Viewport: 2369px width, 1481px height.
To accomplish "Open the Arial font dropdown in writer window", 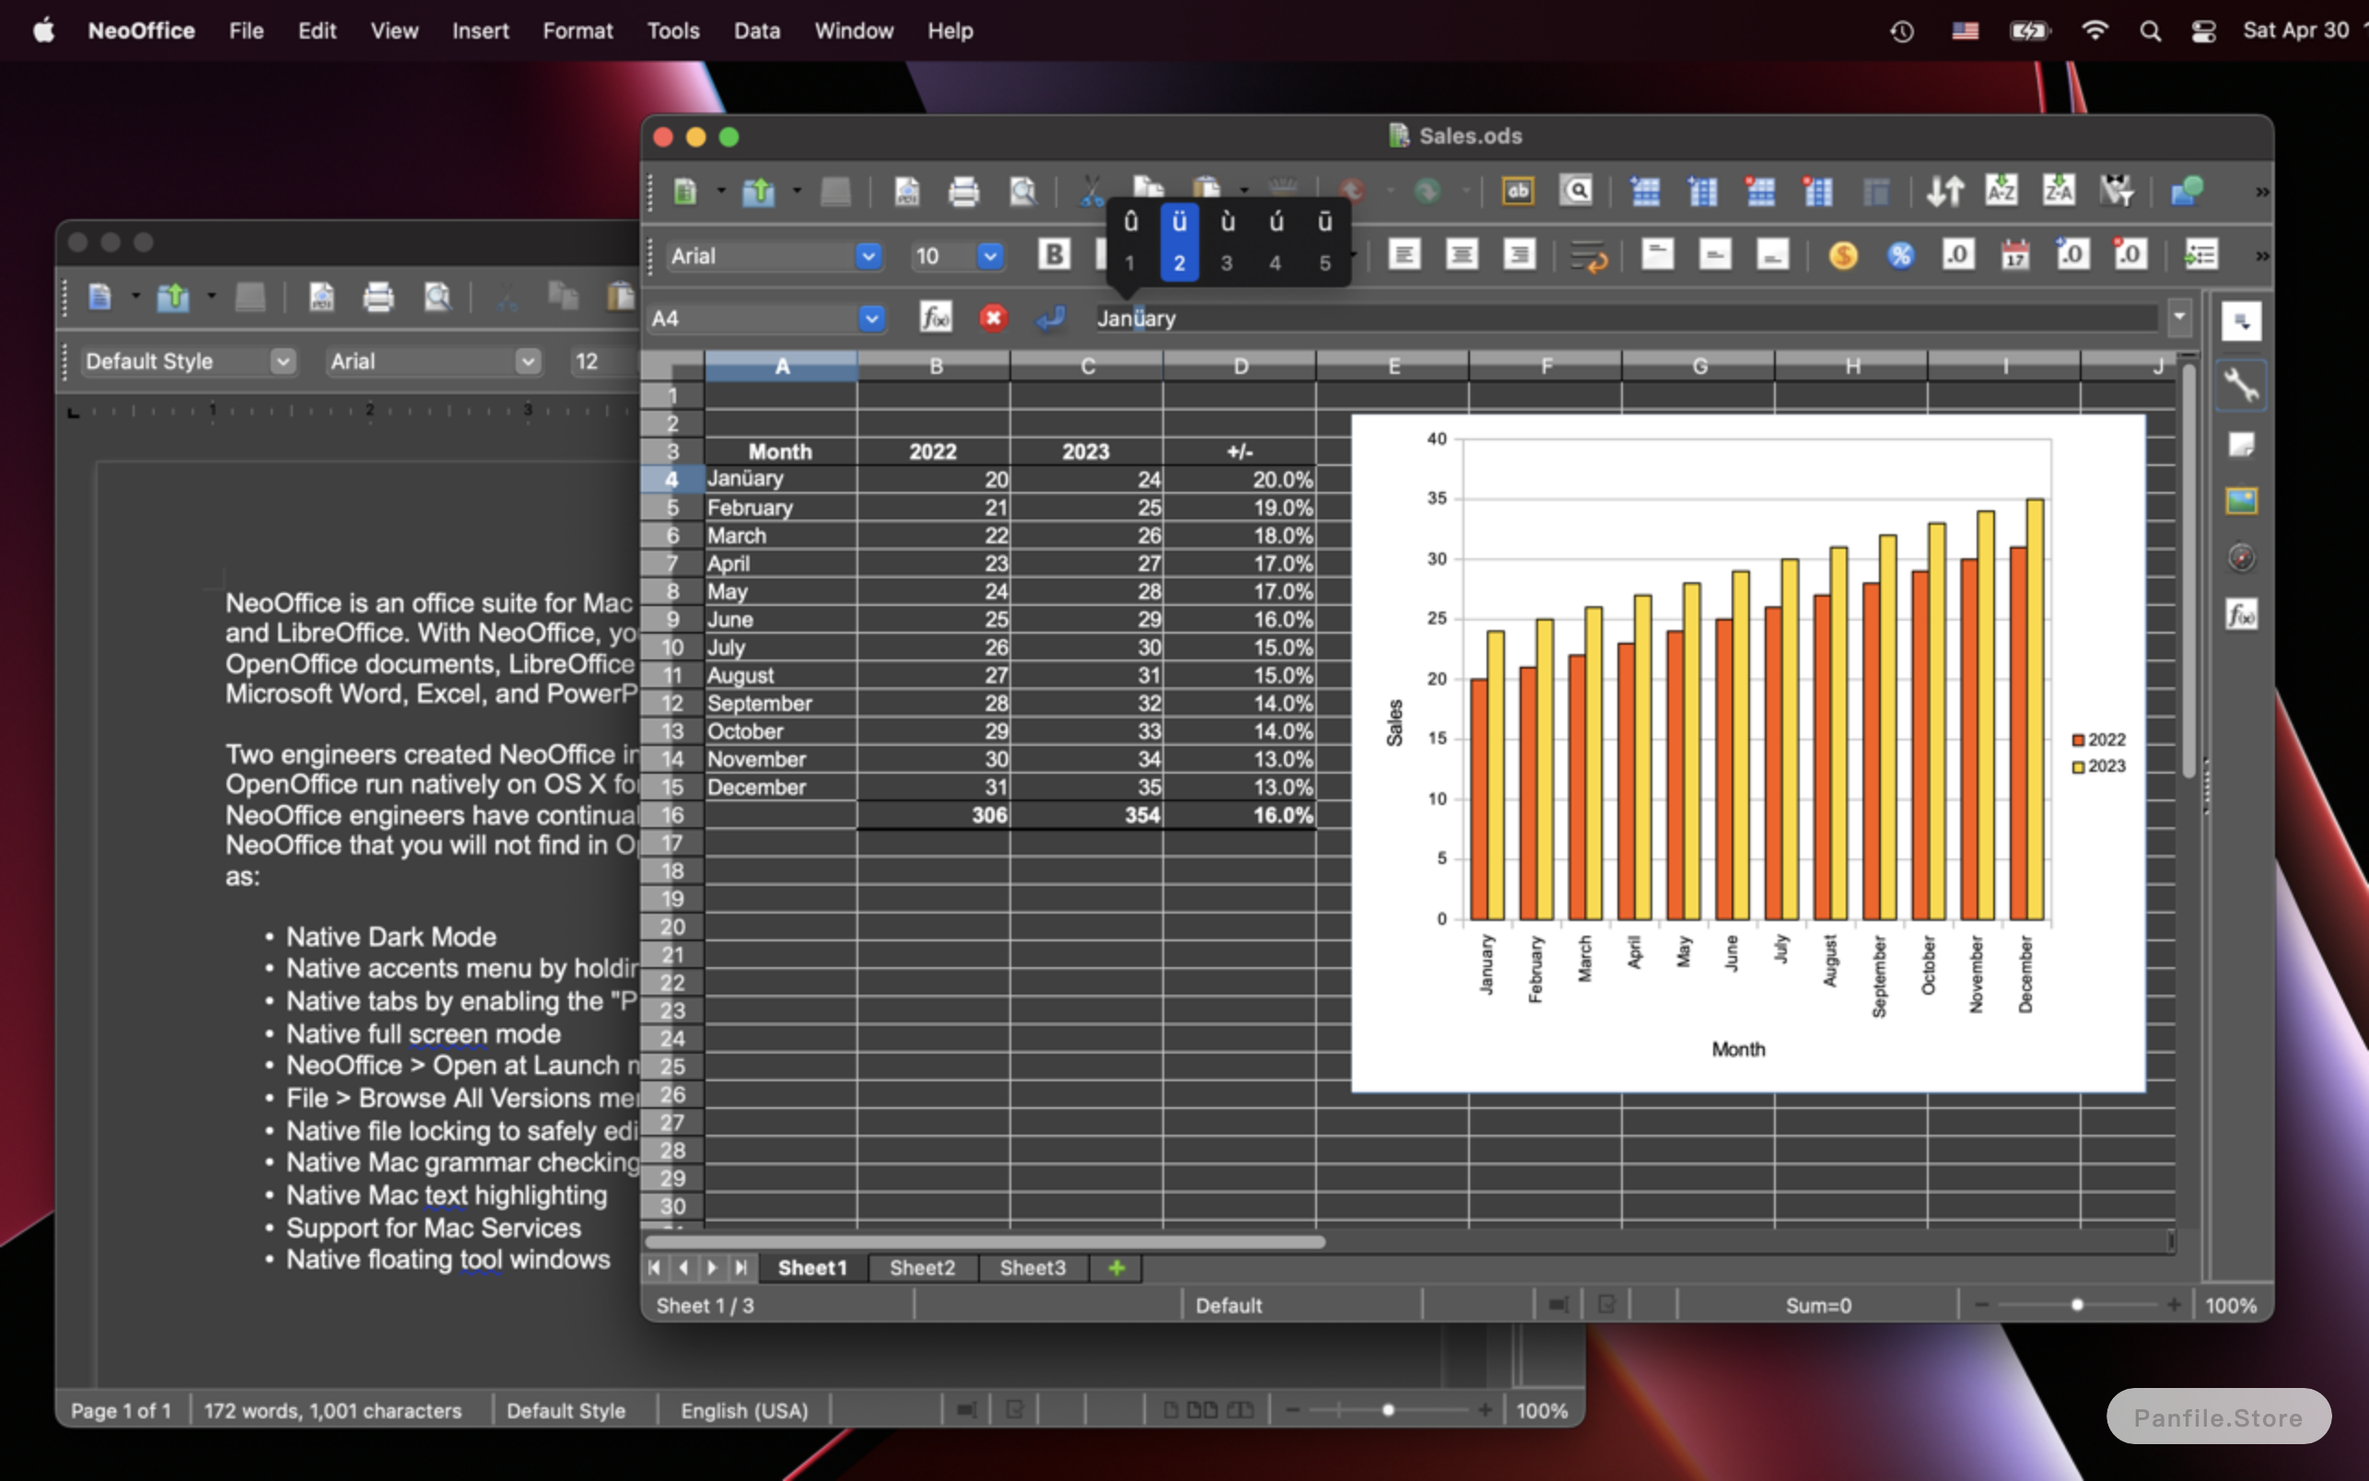I will coord(528,361).
